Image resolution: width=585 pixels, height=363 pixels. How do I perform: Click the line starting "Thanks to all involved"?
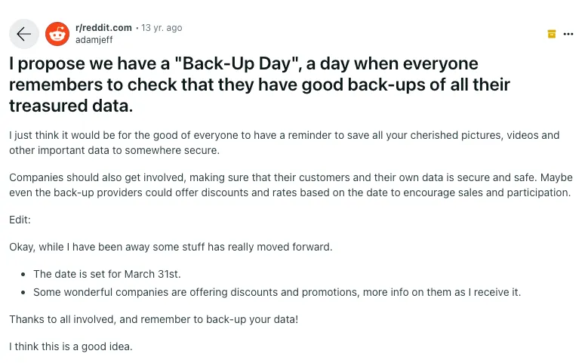pyautogui.click(x=153, y=319)
